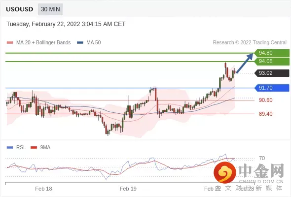This screenshot has height=197, width=291.
Task: Click the red 9MA legend swatch
Action: (34, 148)
